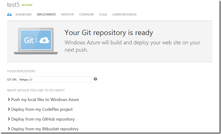221x134 pixels.
Task: Select the Git URL field
Action: click(x=55, y=79)
